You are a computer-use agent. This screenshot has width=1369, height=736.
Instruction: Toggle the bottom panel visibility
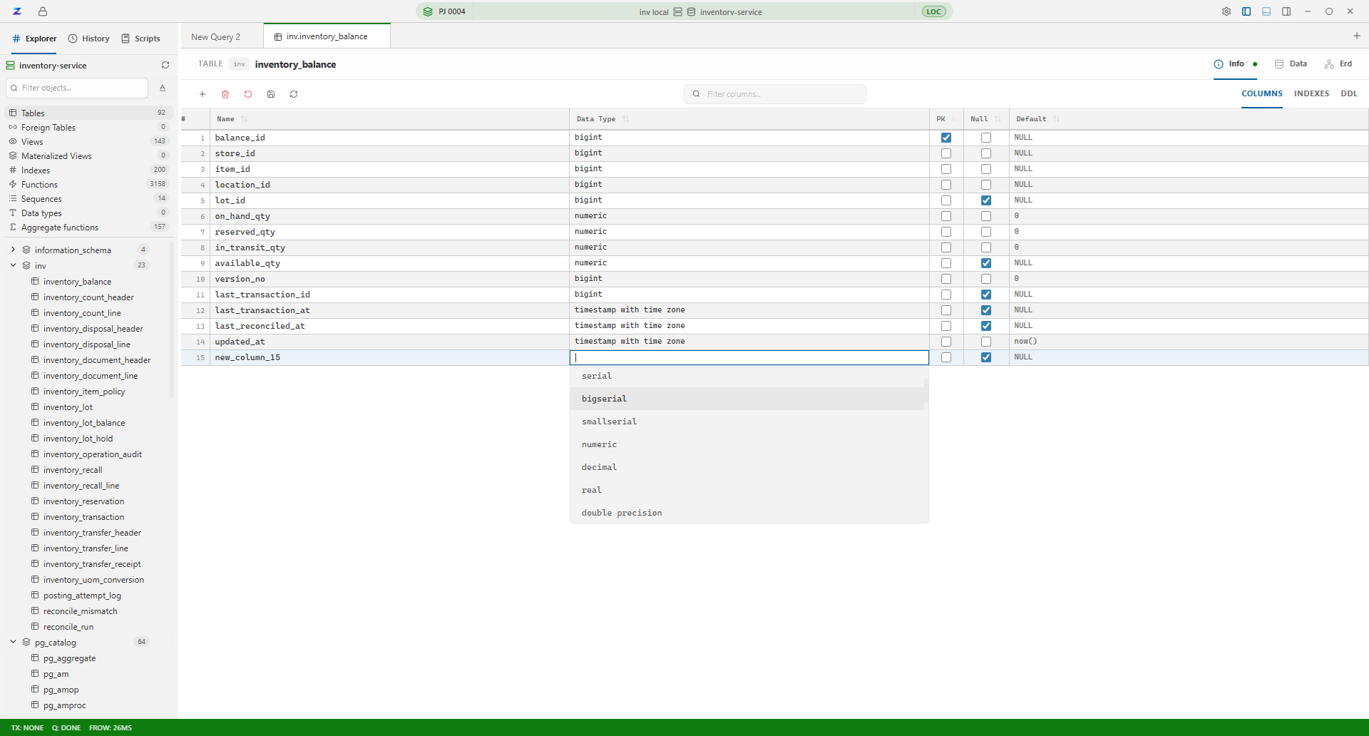point(1266,11)
